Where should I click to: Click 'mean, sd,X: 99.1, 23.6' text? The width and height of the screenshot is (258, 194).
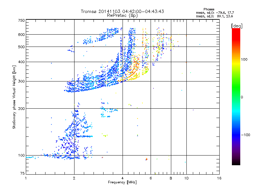coord(214,16)
